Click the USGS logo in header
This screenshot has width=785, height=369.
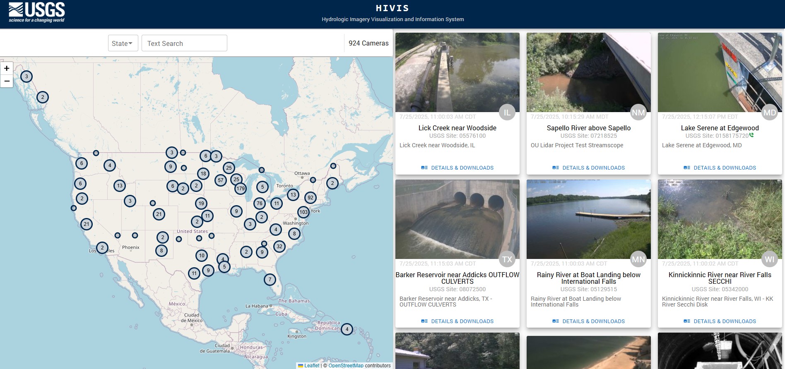pyautogui.click(x=36, y=12)
